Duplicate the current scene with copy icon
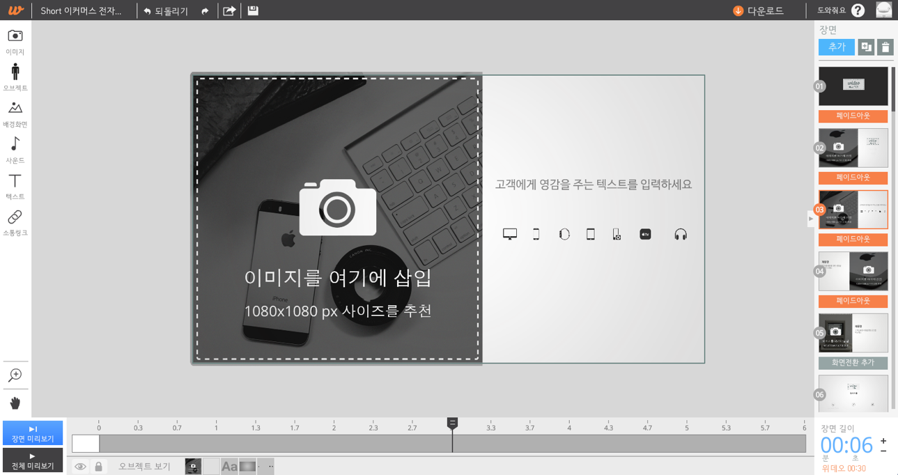The width and height of the screenshot is (898, 475). coord(866,47)
